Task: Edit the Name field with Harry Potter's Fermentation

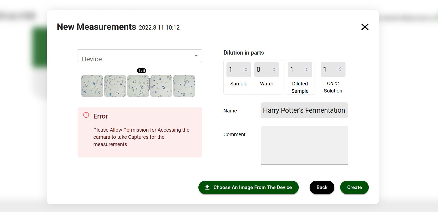Action: [x=304, y=110]
